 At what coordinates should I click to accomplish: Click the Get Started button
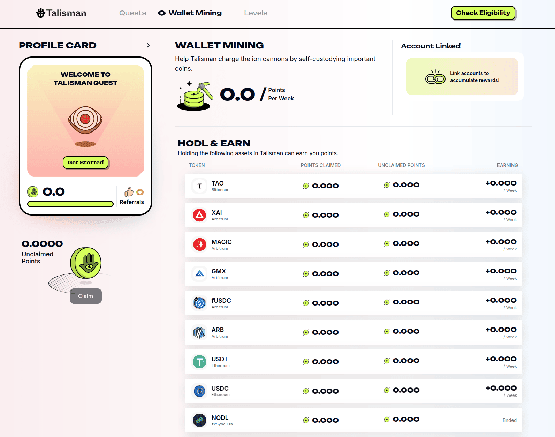coord(85,163)
